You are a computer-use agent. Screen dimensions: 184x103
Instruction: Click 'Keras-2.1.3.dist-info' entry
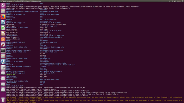[x=15, y=71]
